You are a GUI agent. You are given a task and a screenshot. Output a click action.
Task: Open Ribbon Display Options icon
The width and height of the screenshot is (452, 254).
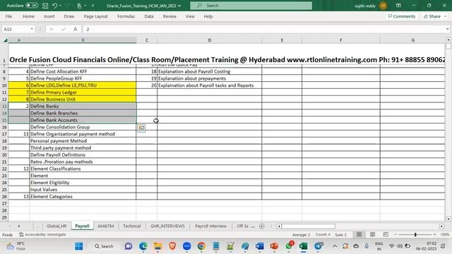398,6
